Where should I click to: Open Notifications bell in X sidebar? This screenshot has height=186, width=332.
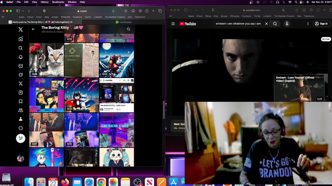pos(20,57)
